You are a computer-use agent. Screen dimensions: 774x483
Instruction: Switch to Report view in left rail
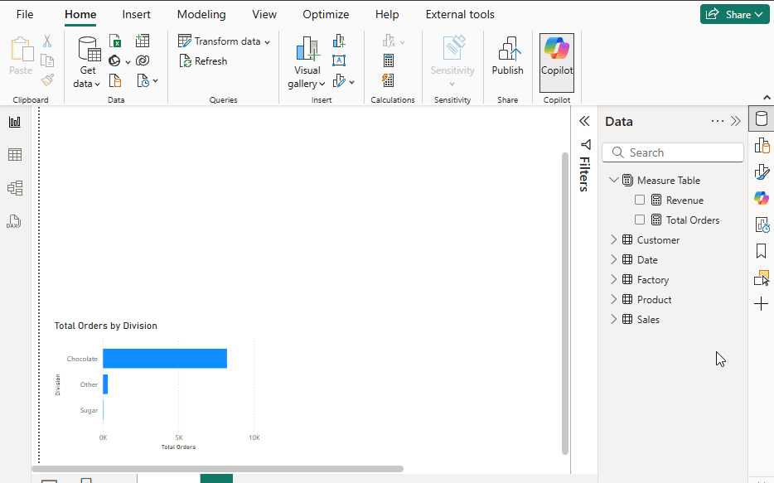[x=15, y=122]
